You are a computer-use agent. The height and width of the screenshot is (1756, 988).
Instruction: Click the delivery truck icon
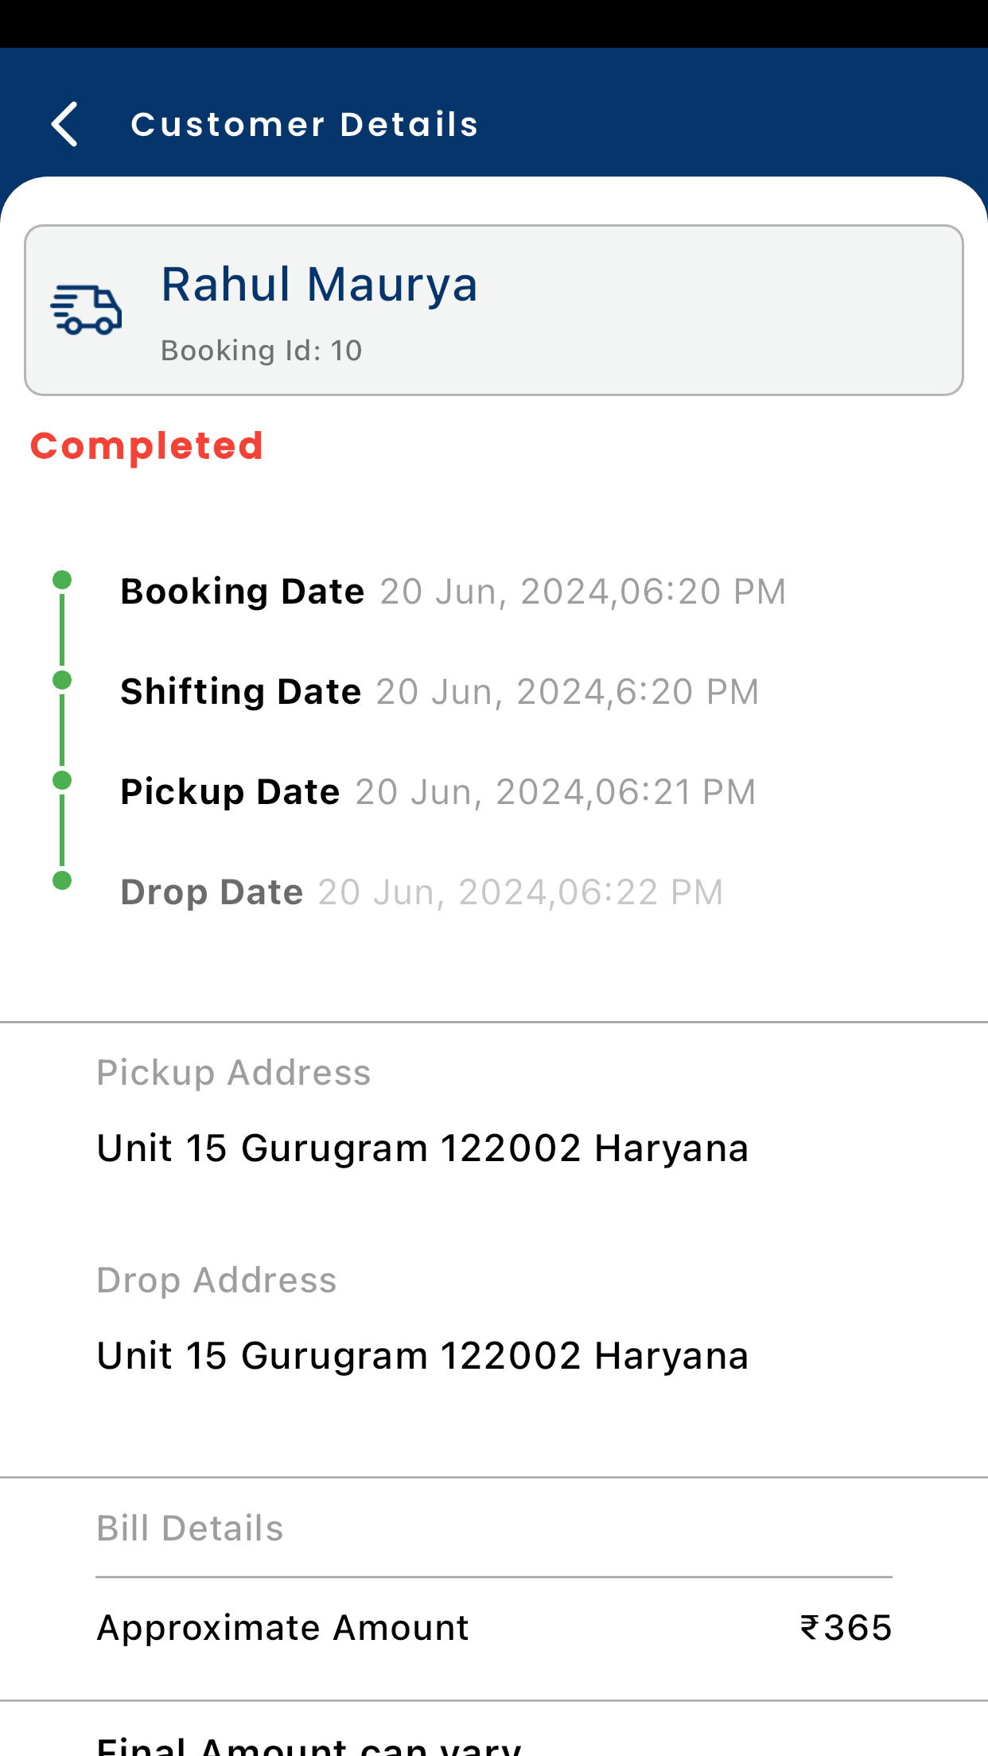click(86, 309)
